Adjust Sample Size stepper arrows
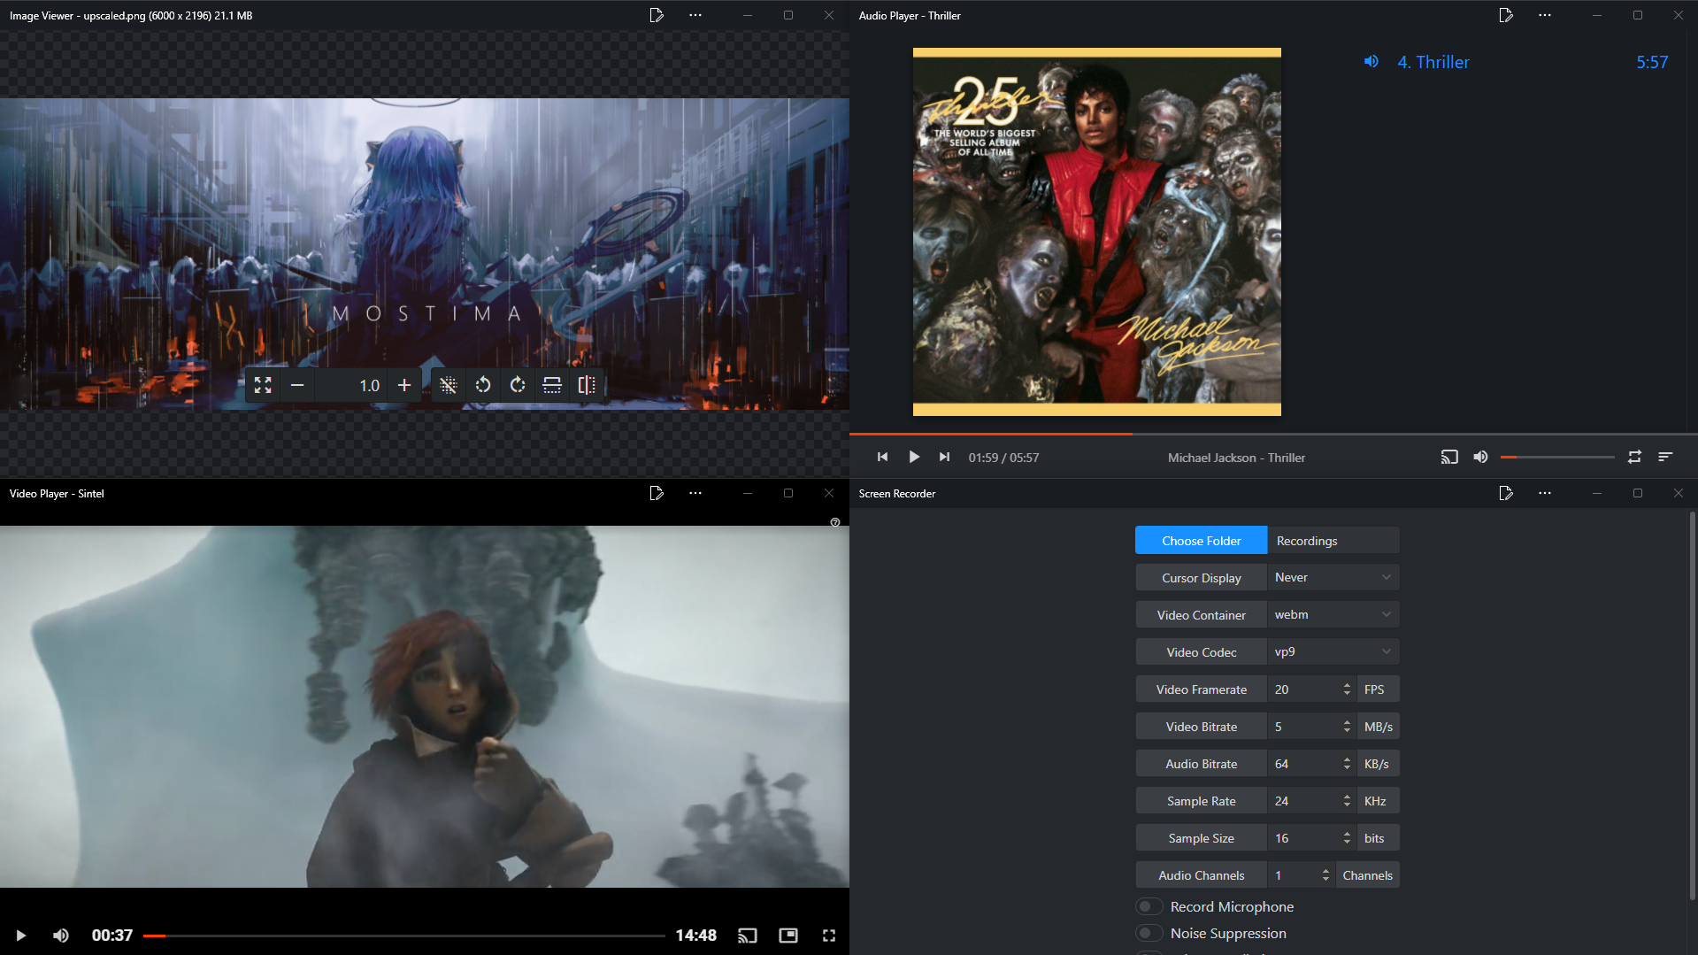 pyautogui.click(x=1347, y=838)
